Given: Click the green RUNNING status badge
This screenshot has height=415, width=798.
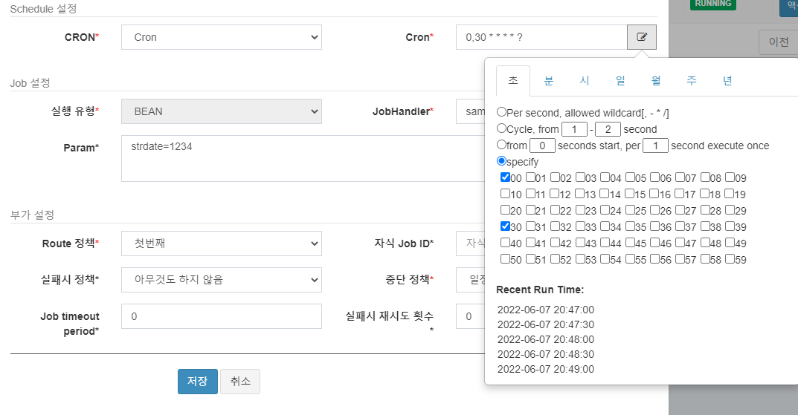Looking at the screenshot, I should coord(713,4).
